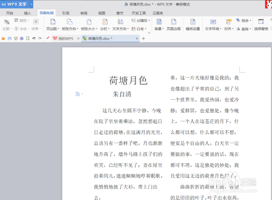Open the page Background (背景) menu
This screenshot has width=272, height=200.
tap(159, 24)
